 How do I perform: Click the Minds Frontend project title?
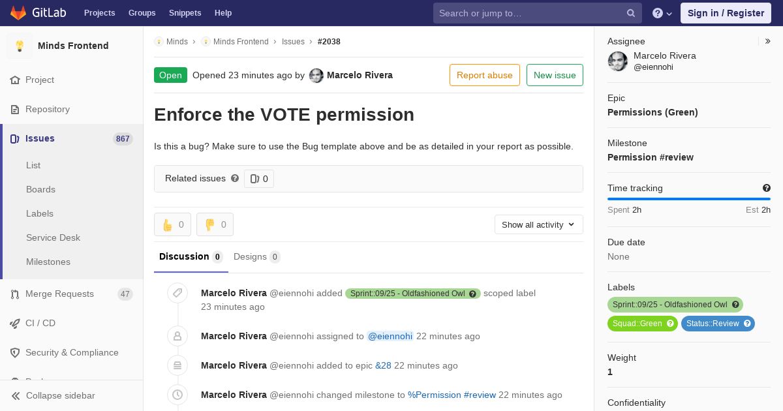[73, 46]
